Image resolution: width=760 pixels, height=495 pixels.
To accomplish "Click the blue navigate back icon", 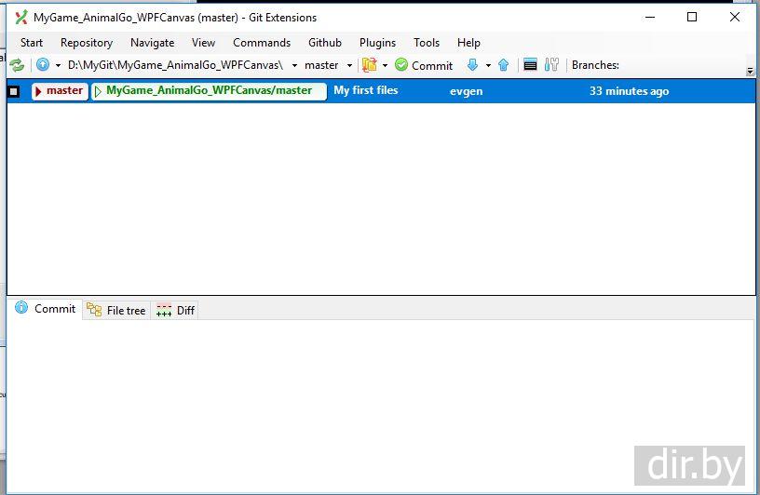I will tap(43, 65).
